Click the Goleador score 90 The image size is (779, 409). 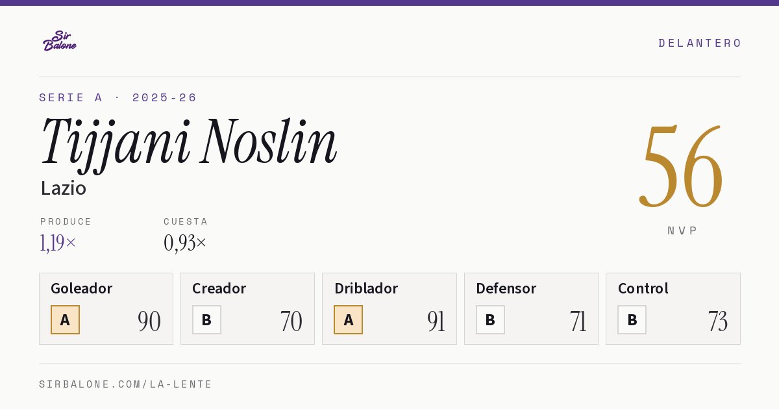(149, 321)
